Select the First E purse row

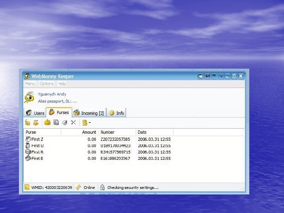(x=37, y=158)
